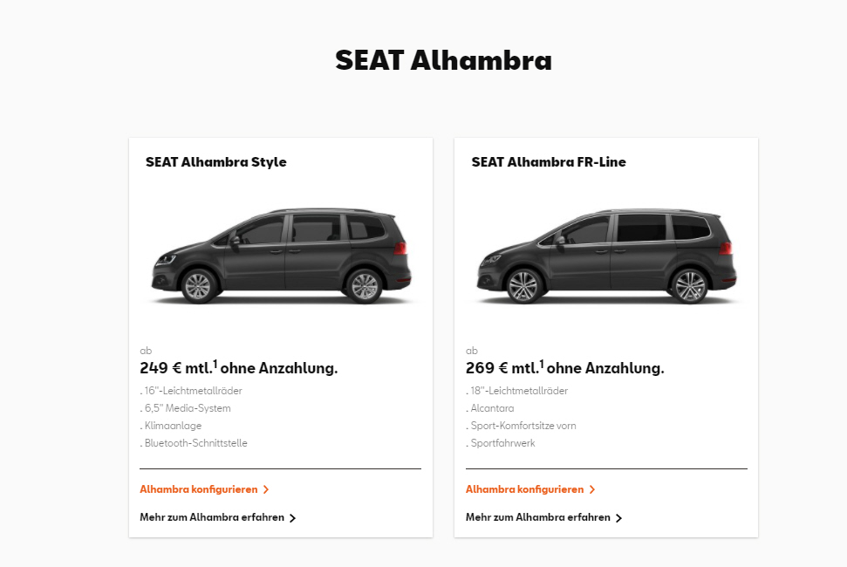This screenshot has width=847, height=567.
Task: Click the black arrow after Style's Mehr zum Alhambra erfahren
Action: (x=292, y=518)
